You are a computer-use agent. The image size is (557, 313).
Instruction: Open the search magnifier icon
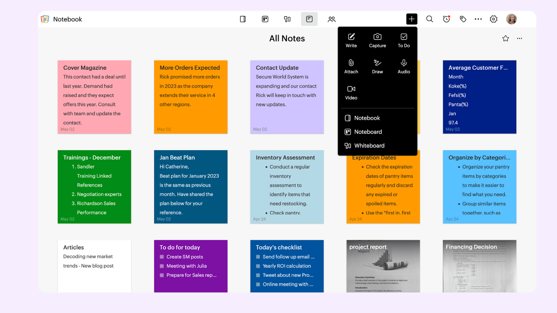point(430,19)
